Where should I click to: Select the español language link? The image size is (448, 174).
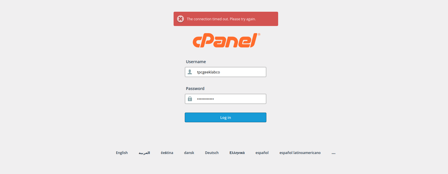[262, 153]
